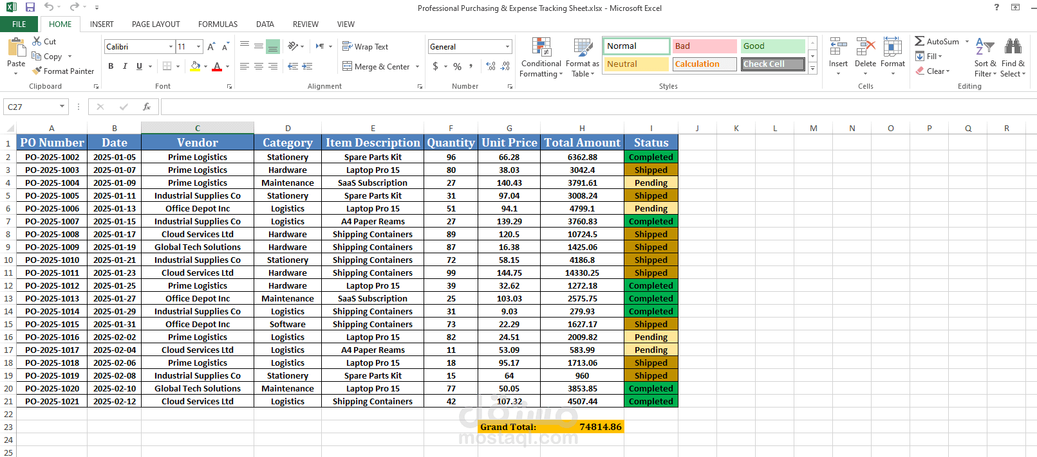Switch to the FORMULAS tab
The image size is (1037, 457).
click(218, 24)
